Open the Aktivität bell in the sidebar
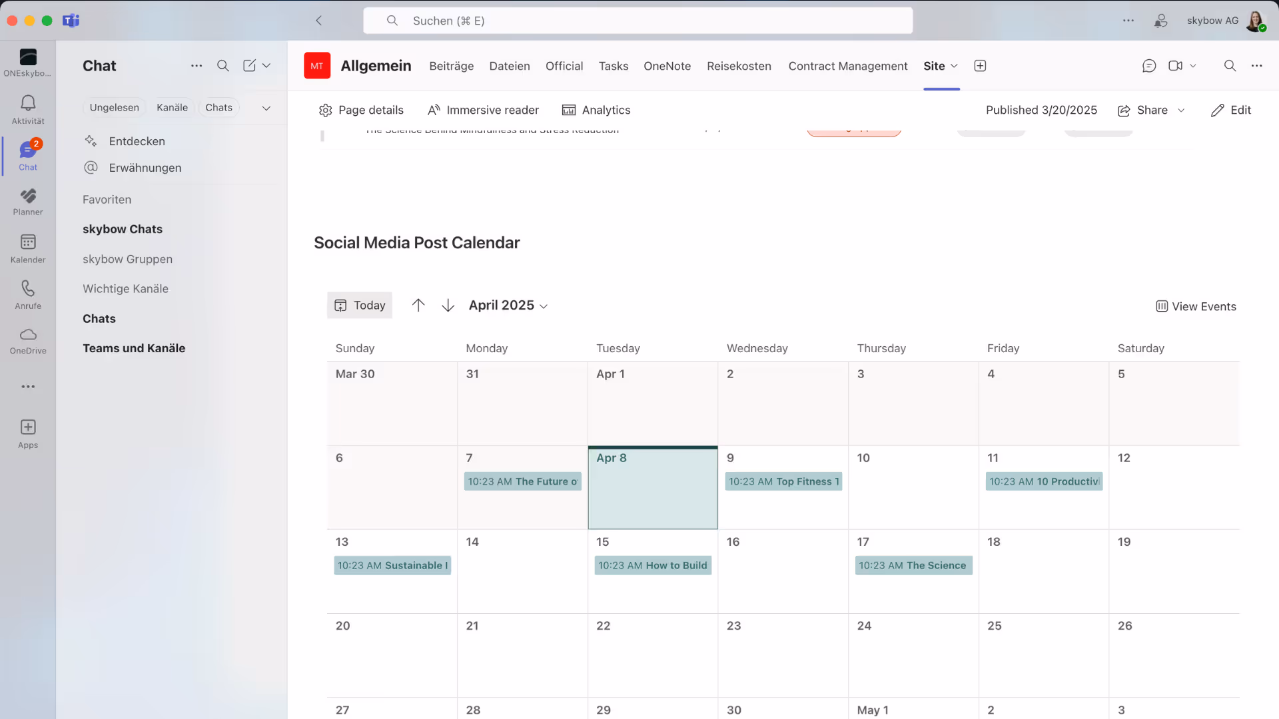The width and height of the screenshot is (1279, 719). coord(28,109)
